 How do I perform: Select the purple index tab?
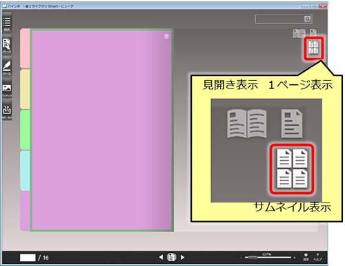click(x=25, y=211)
